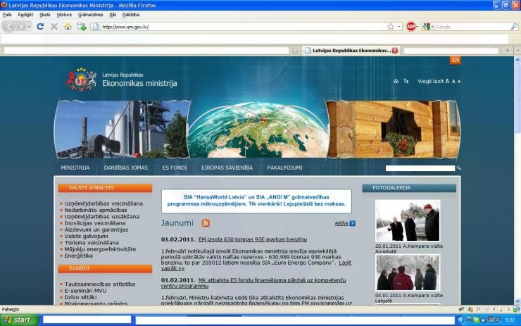Bookmark this page with the star icon

click(390, 27)
